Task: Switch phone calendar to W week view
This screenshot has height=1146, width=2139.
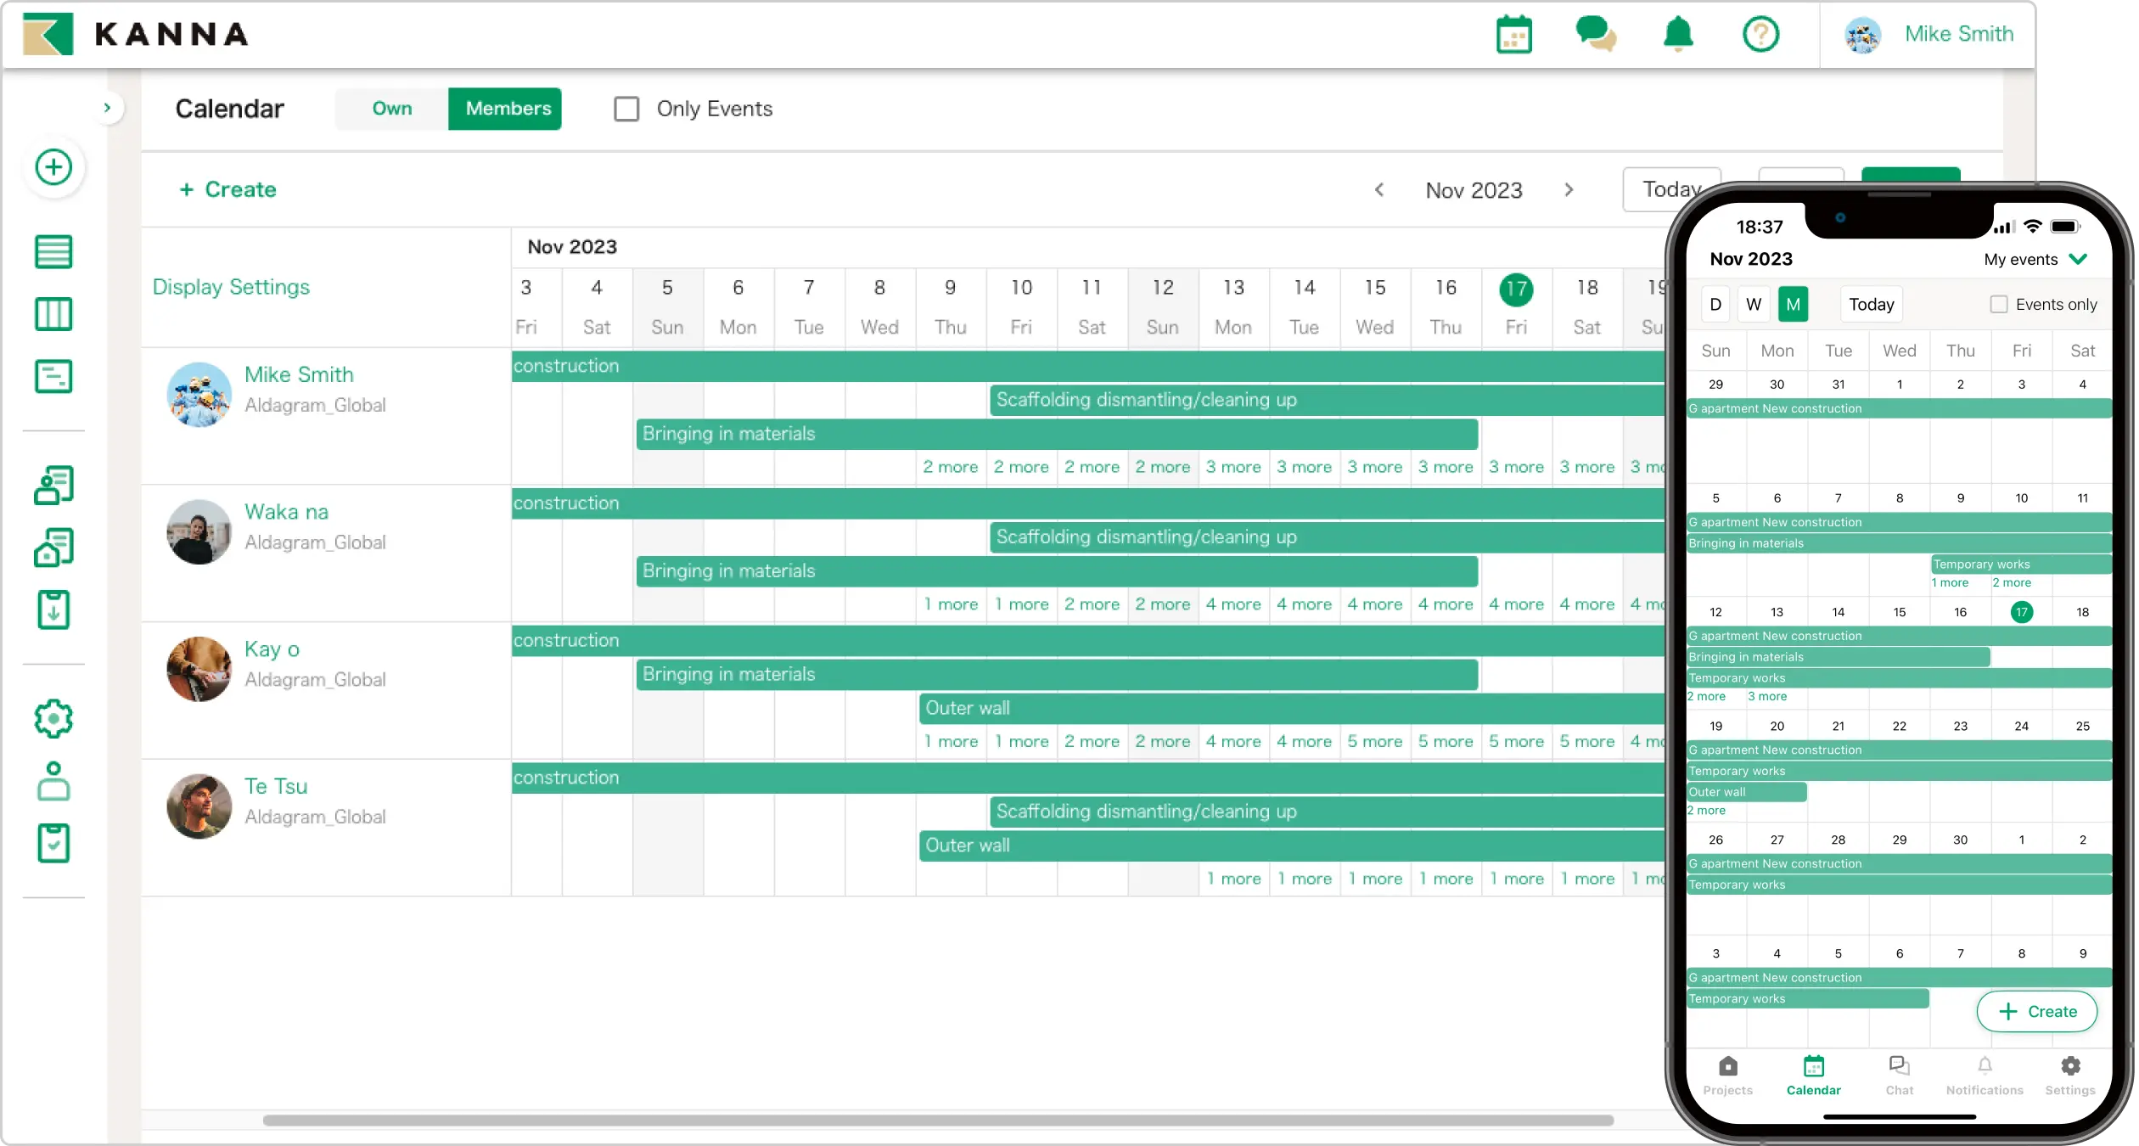Action: point(1754,304)
